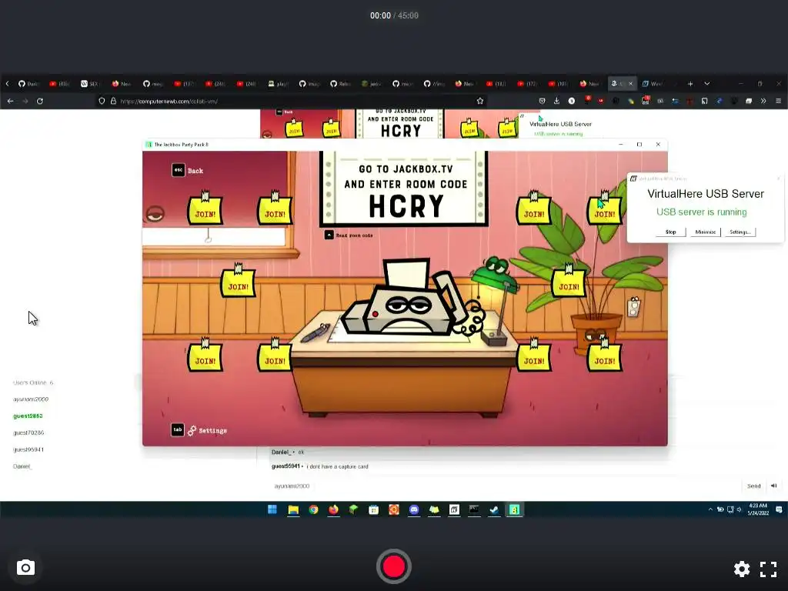Open Windows Start menu on taskbar

coord(272,509)
